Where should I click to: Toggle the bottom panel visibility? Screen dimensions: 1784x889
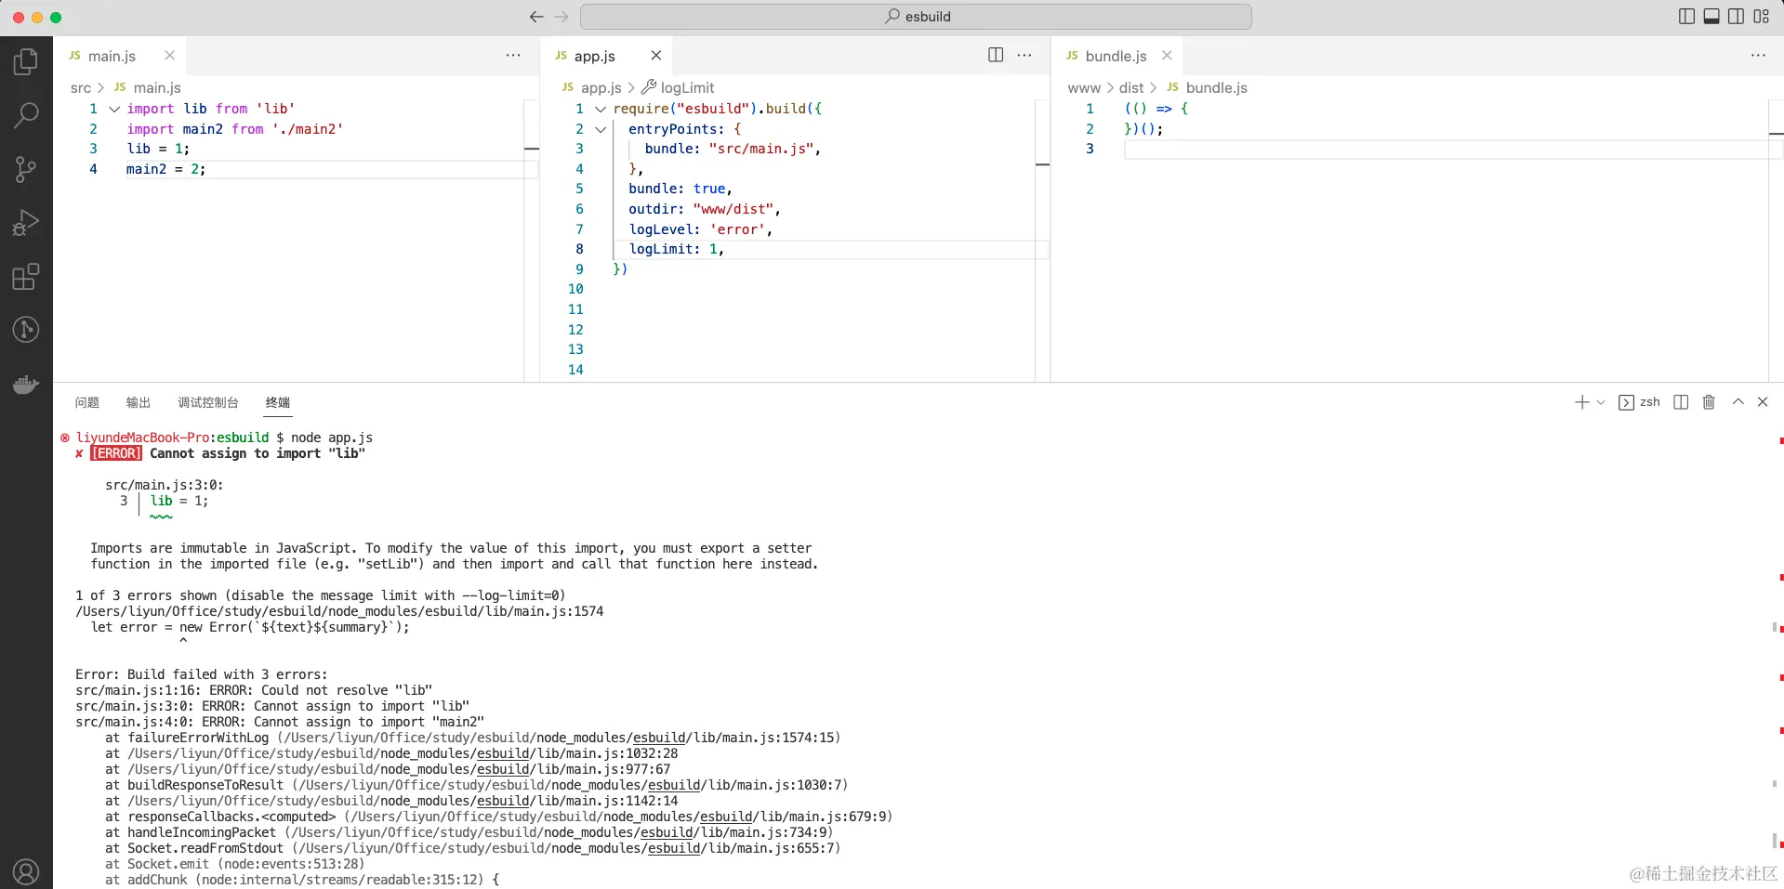point(1711,17)
